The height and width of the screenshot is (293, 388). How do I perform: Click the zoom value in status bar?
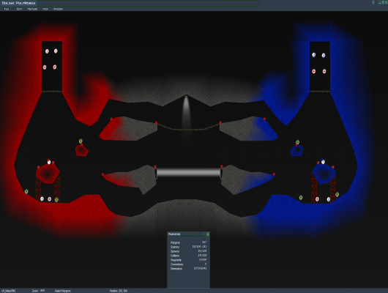click(42, 291)
